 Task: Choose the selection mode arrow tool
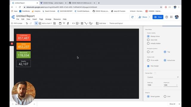pos(36,23)
